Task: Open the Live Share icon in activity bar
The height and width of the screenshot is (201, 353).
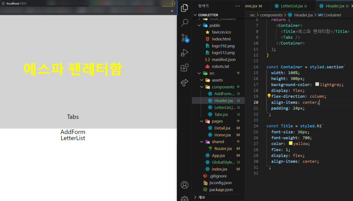Action: click(x=184, y=83)
